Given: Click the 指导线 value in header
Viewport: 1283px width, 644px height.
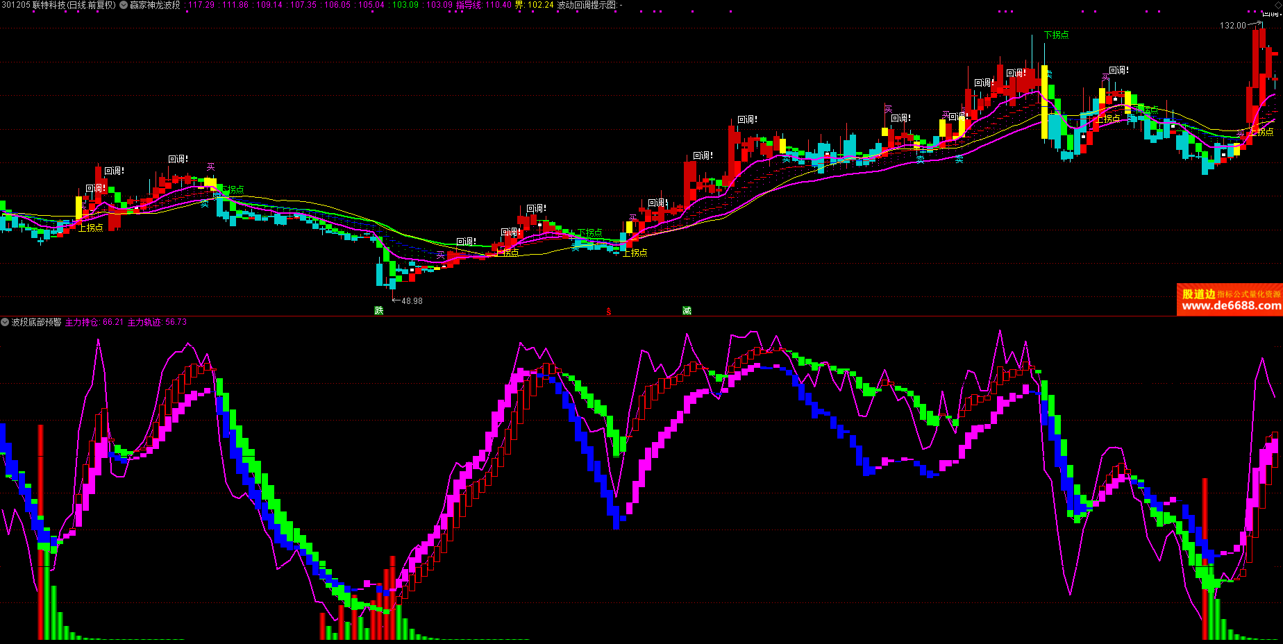Looking at the screenshot, I should pos(484,5).
